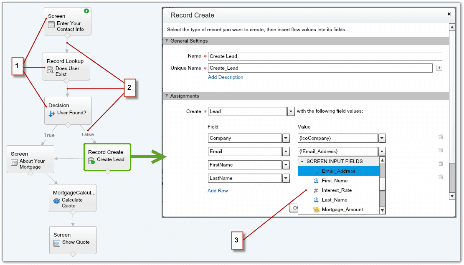Open the Create object type dropdown for Lead
The height and width of the screenshot is (265, 464).
(x=290, y=111)
